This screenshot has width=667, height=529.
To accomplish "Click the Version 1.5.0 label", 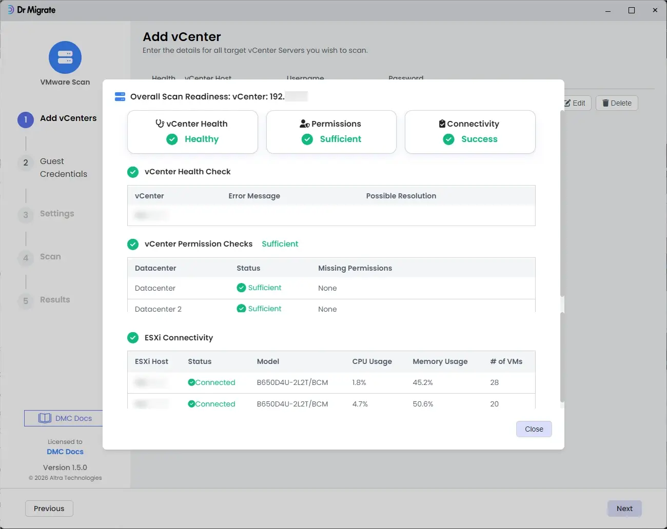I will [x=65, y=467].
